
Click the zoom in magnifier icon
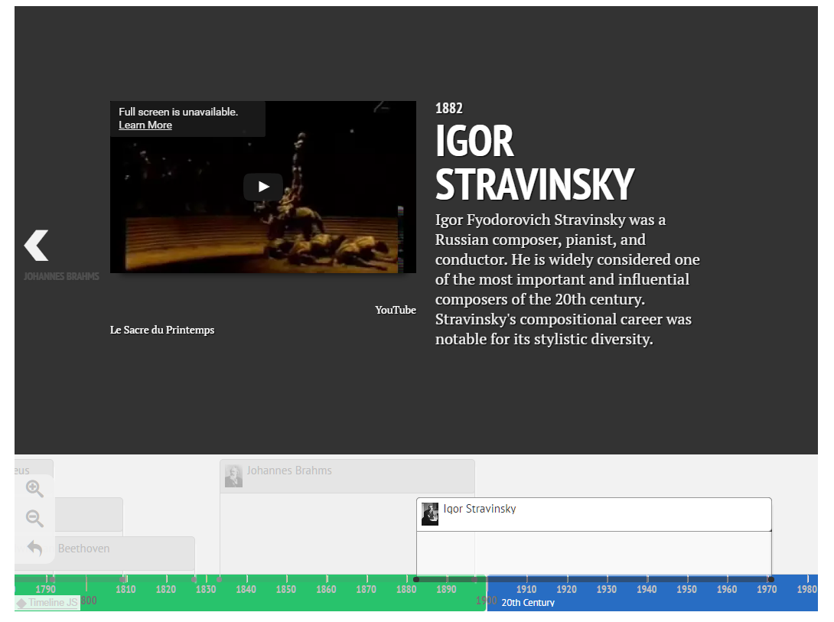pyautogui.click(x=34, y=489)
